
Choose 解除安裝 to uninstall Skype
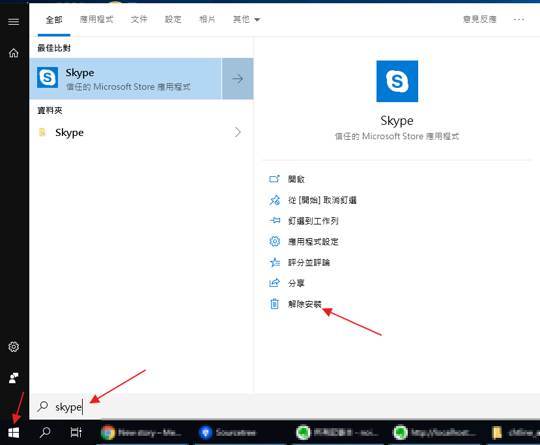tap(305, 304)
